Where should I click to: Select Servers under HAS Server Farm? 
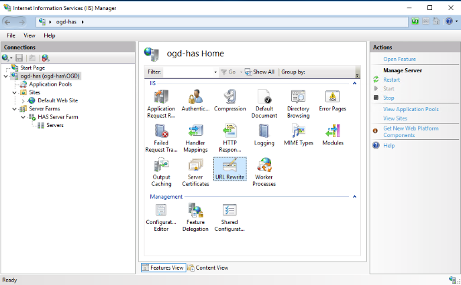point(54,125)
